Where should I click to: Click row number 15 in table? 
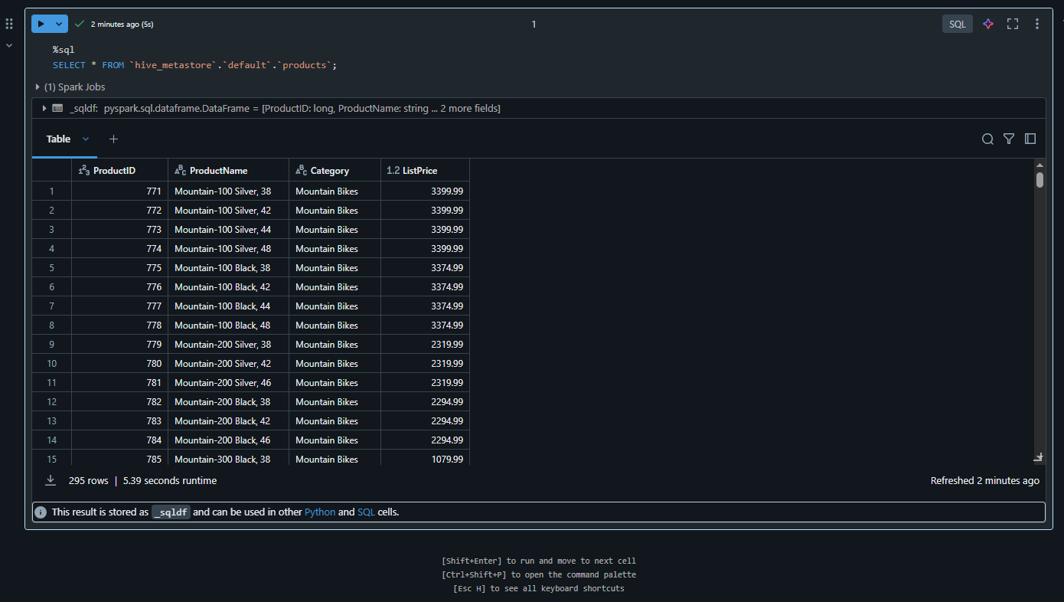pyautogui.click(x=51, y=459)
